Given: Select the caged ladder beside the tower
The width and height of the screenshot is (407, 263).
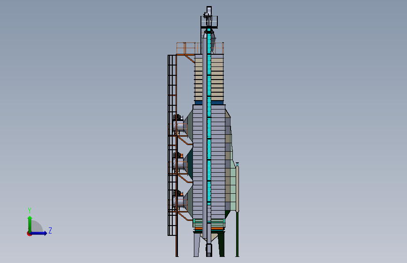Looking at the screenshot, I should click(172, 145).
